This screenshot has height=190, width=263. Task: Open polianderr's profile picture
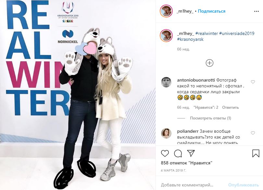[166, 133]
